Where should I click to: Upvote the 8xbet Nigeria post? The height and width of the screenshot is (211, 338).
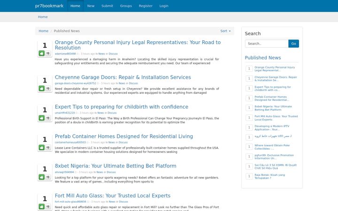[x=42, y=177]
